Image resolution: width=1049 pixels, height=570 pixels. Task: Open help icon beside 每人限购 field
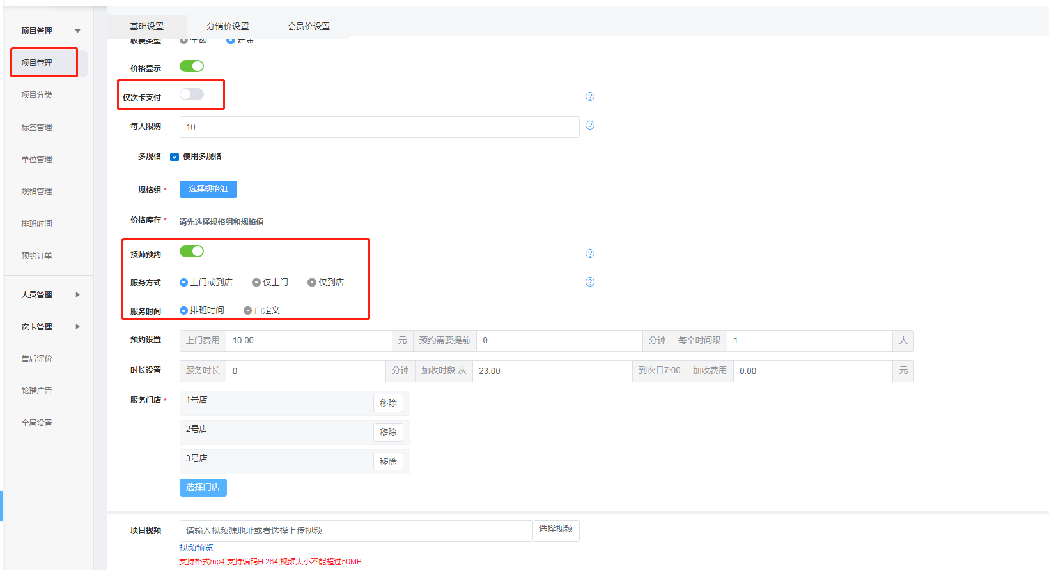[x=590, y=125]
